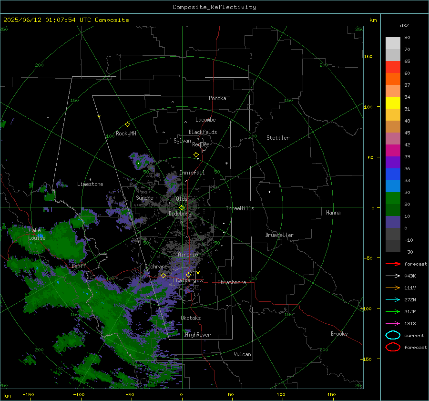
Task: Click the Calgary city label
Action: point(186,280)
